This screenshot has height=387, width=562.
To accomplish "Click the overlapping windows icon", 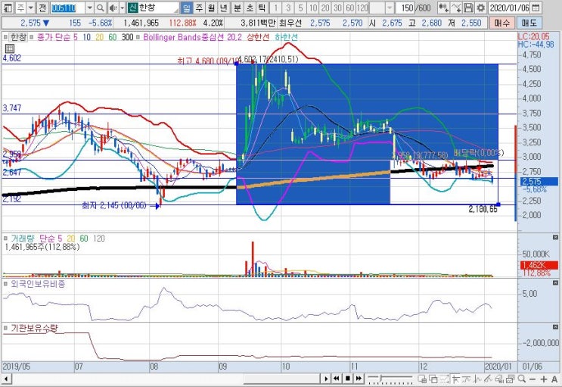I will tap(433, 379).
